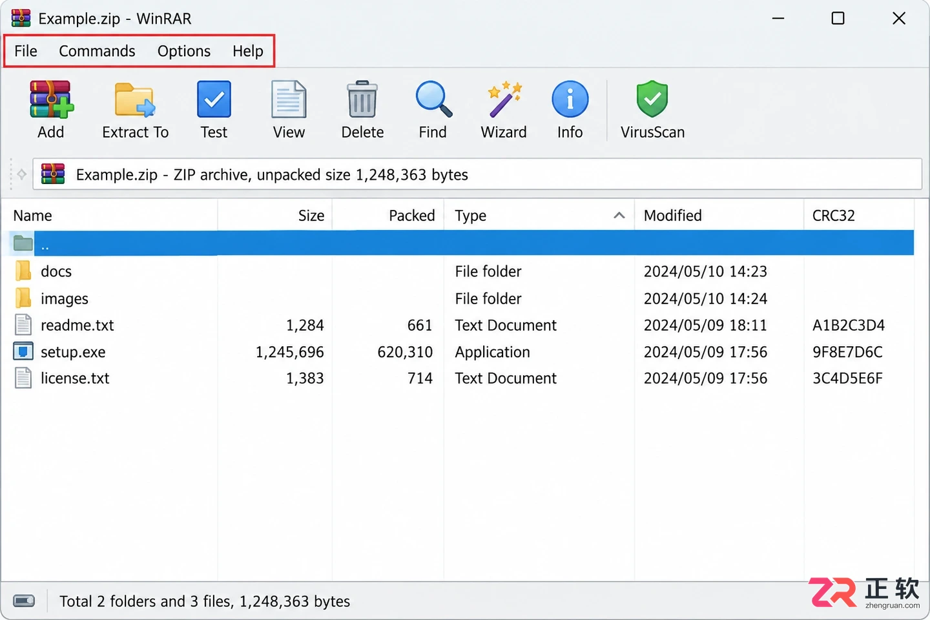Select the docs folder name
Image resolution: width=930 pixels, height=620 pixels.
pos(56,271)
